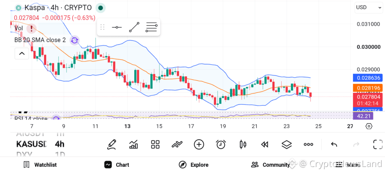
Task: Collapse the indicator legend chevron
Action: 22,53
